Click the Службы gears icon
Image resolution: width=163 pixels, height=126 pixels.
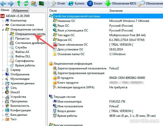(x=12, y=47)
